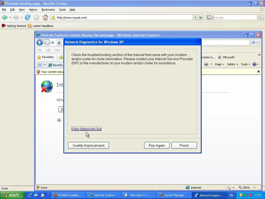Click the red shield security warning icon
This screenshot has height=199, width=265.
[38, 72]
